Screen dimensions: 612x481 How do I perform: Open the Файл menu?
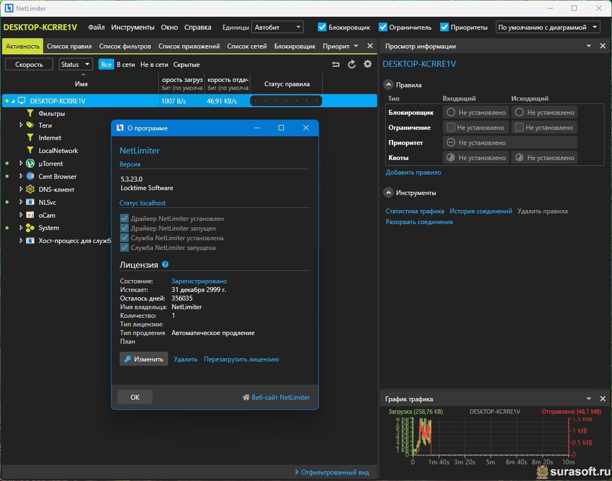(x=96, y=27)
